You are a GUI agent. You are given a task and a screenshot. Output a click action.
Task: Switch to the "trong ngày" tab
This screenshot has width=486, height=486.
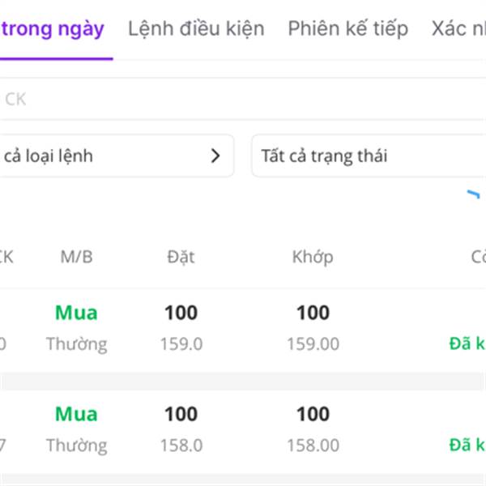(x=53, y=30)
